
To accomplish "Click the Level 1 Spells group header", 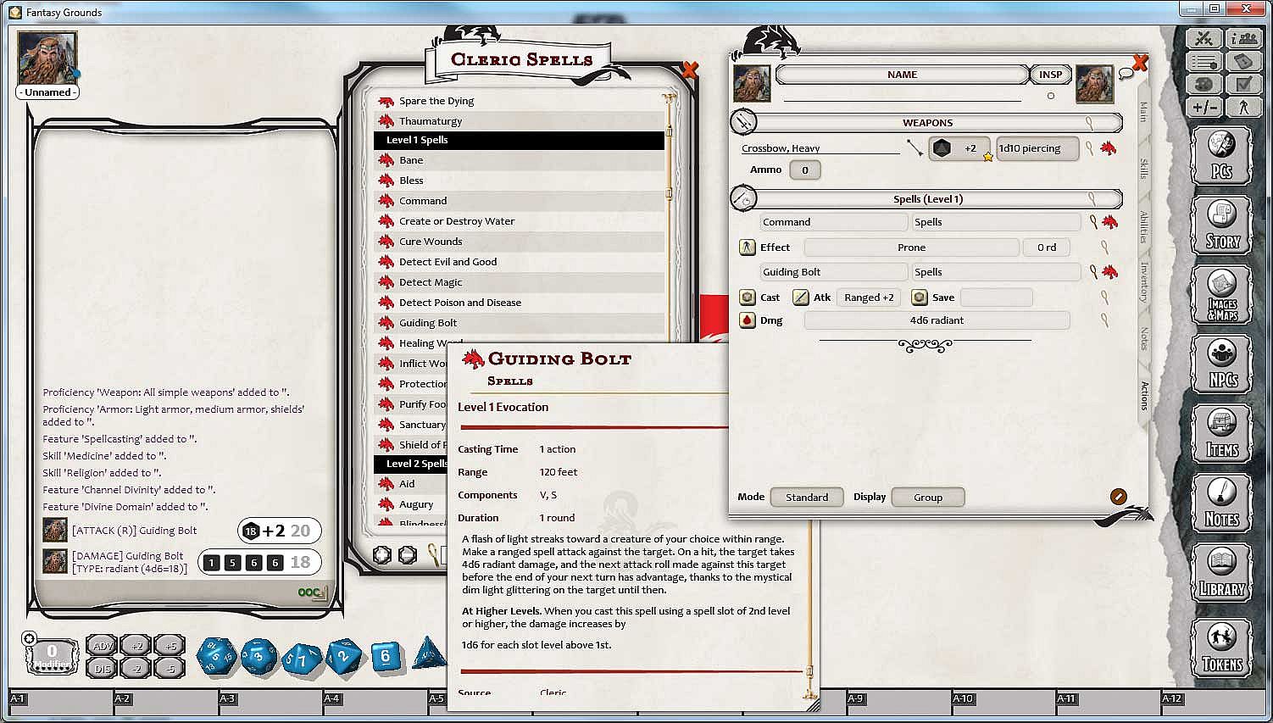I will 519,140.
